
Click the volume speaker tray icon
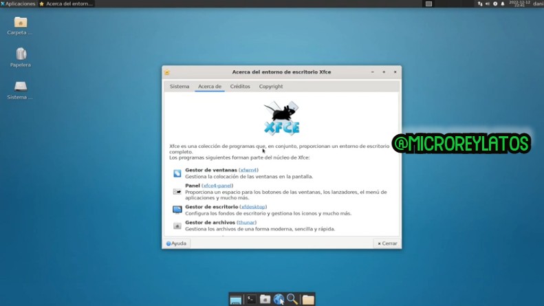click(x=488, y=4)
